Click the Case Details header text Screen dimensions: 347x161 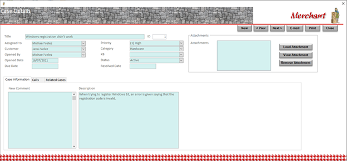click(15, 11)
